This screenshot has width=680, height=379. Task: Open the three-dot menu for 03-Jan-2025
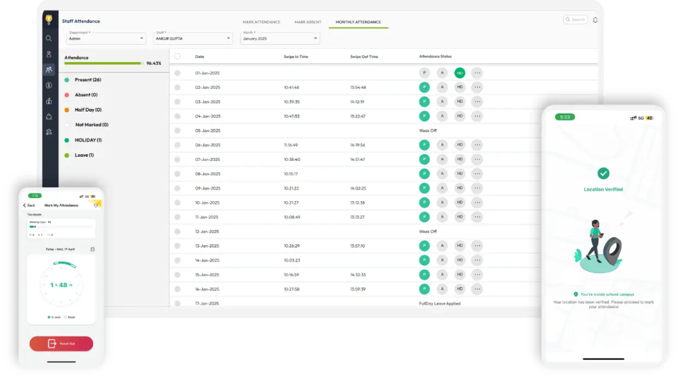(477, 101)
